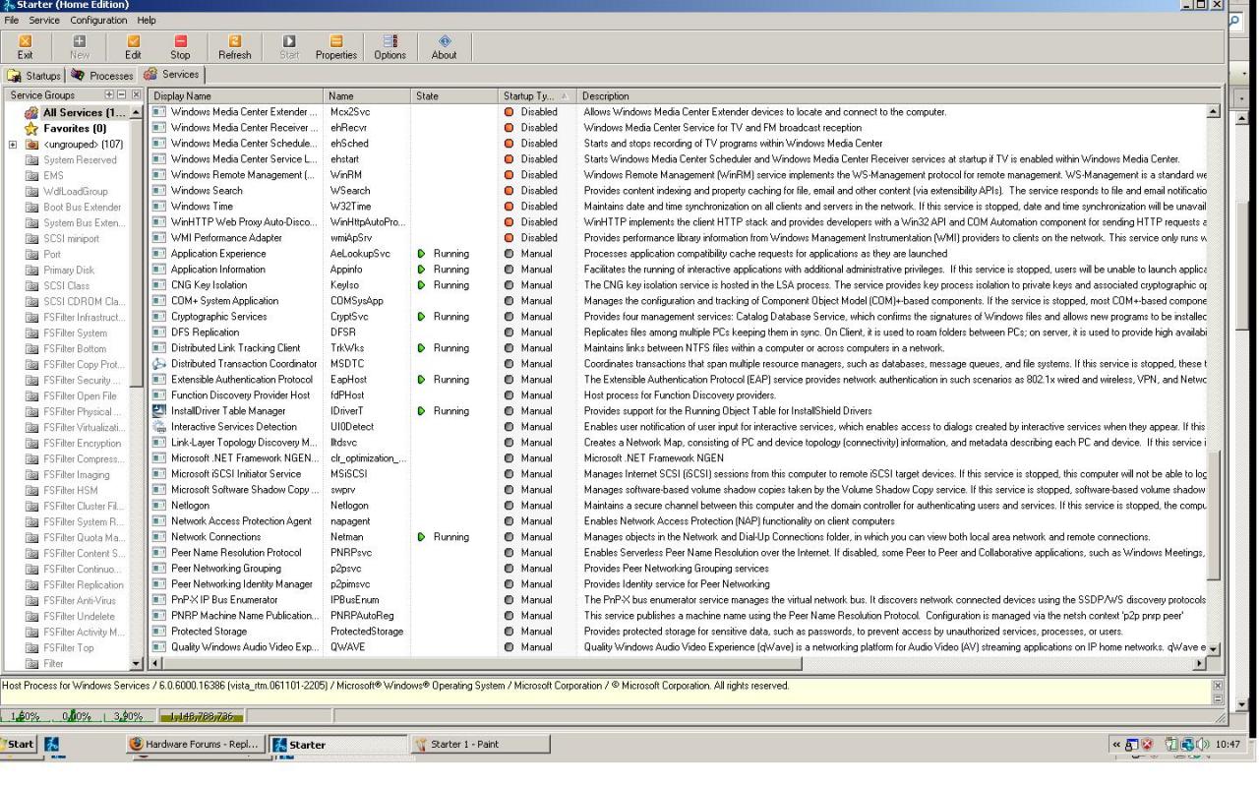The height and width of the screenshot is (787, 1259).
Task: Expand all service groups with plus button
Action: 111,95
